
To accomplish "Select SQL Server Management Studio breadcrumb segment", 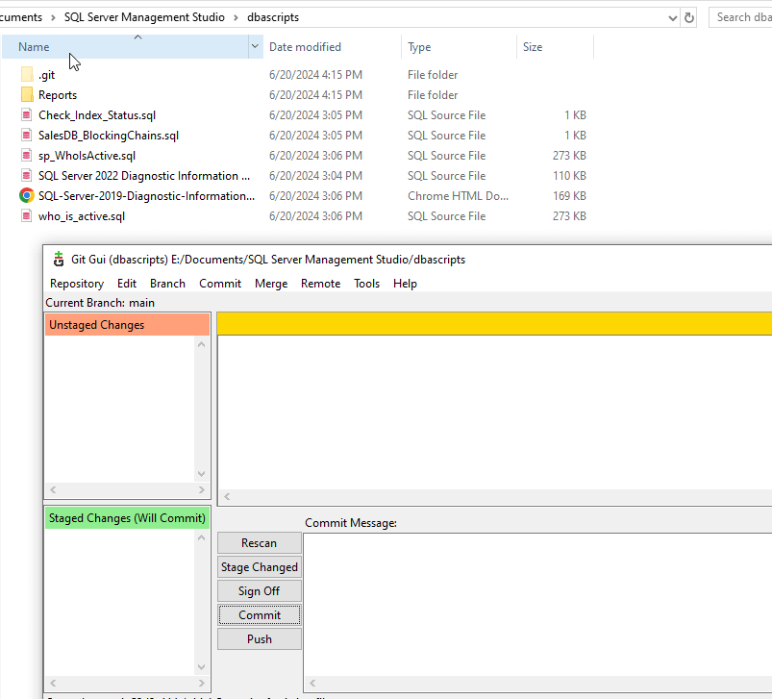I will pyautogui.click(x=144, y=17).
